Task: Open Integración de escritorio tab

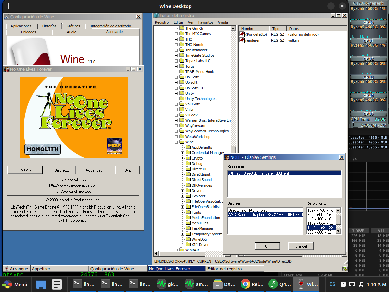Action: tap(111, 26)
